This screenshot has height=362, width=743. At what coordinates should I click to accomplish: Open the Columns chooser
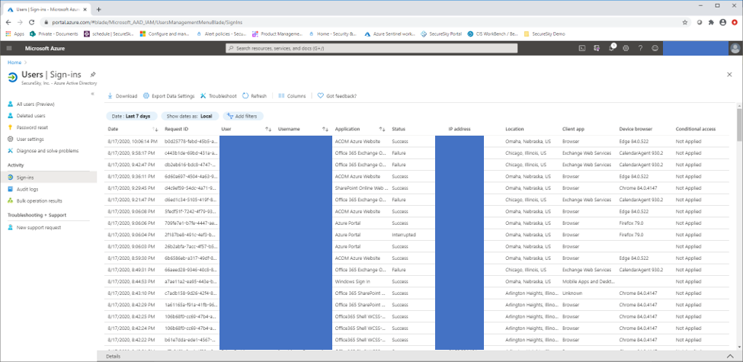click(292, 96)
